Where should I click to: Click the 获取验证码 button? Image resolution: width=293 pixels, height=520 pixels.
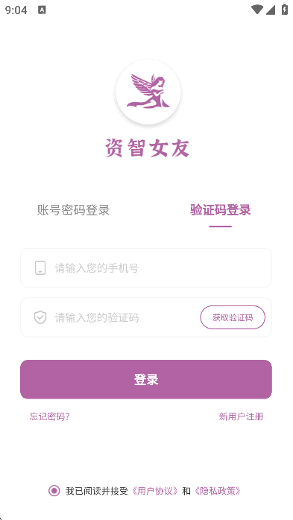click(x=233, y=317)
